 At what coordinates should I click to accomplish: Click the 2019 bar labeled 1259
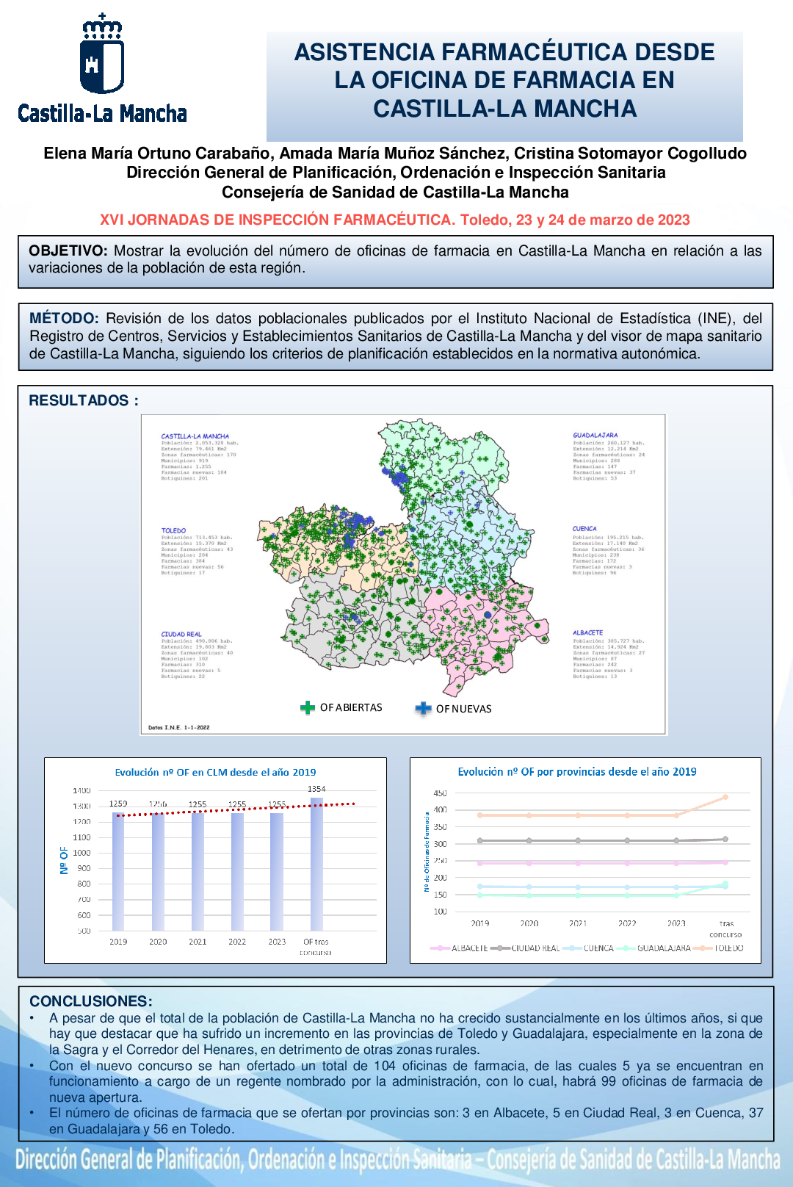(118, 870)
